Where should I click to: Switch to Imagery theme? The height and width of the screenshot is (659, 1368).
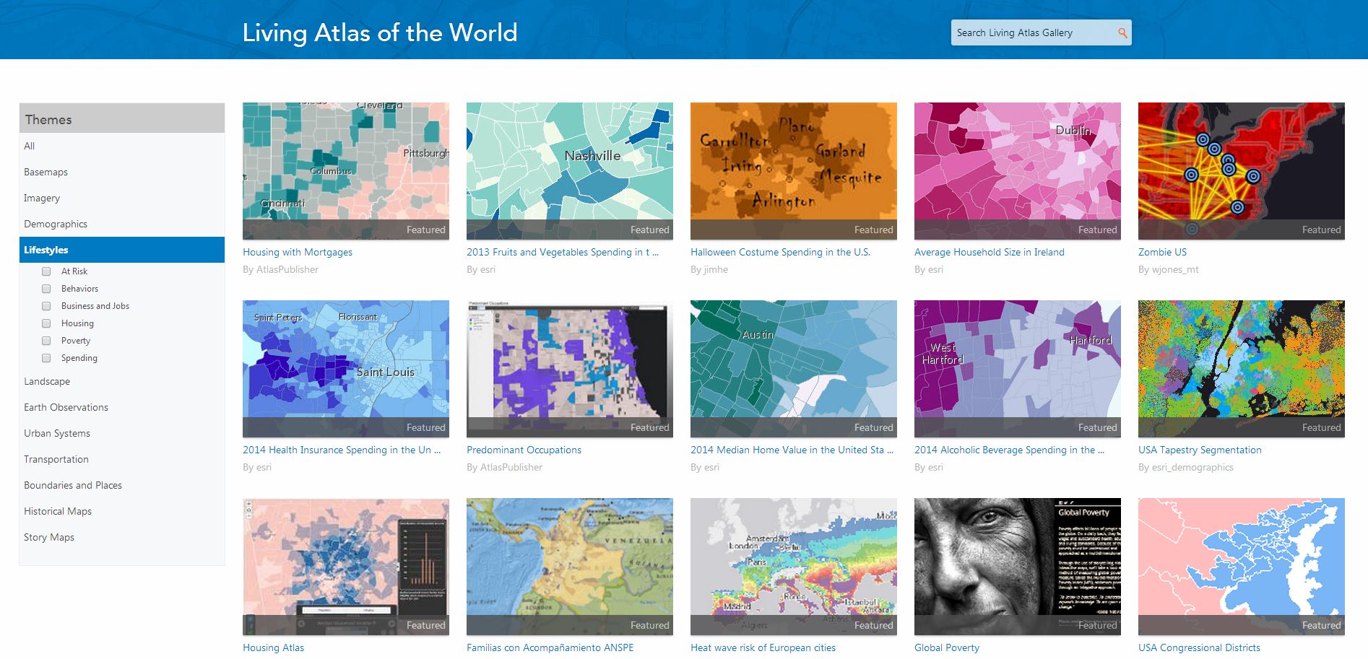pyautogui.click(x=122, y=198)
